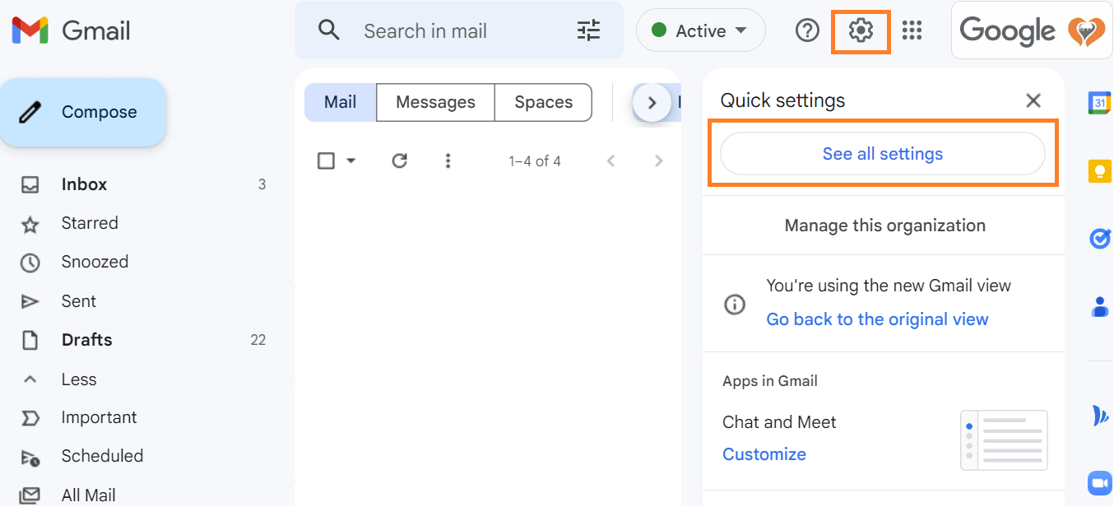Open Google Calendar in the side panel
Screen dimensions: 1114x507
click(1100, 103)
